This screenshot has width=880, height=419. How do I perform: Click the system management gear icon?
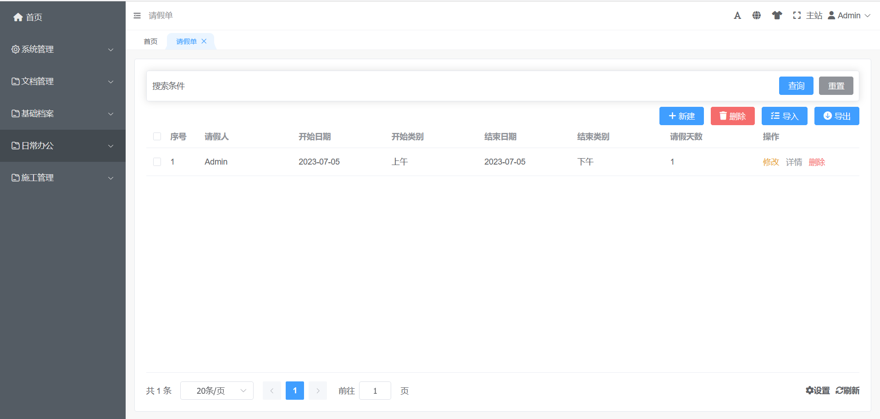[x=16, y=49]
